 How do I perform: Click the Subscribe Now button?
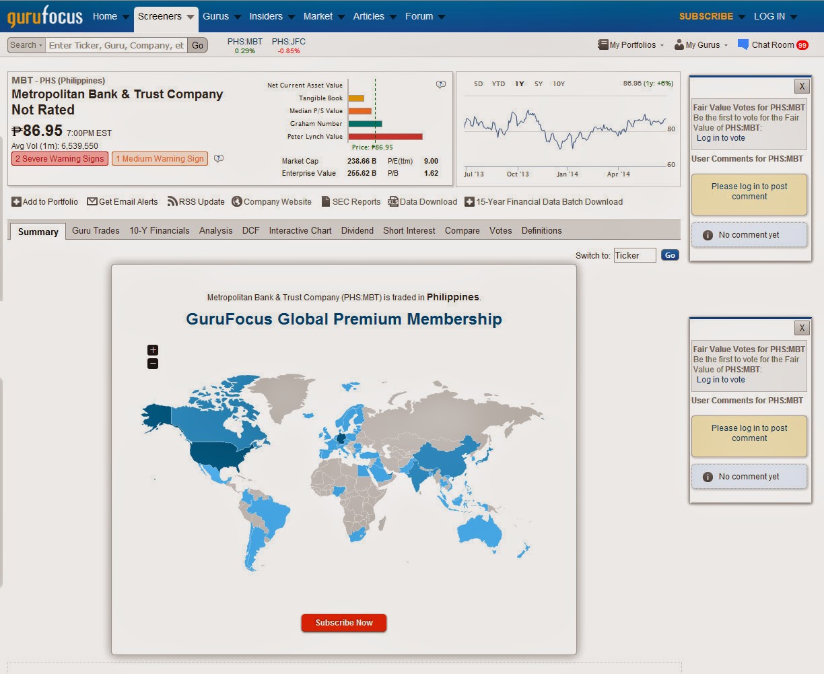click(x=344, y=623)
